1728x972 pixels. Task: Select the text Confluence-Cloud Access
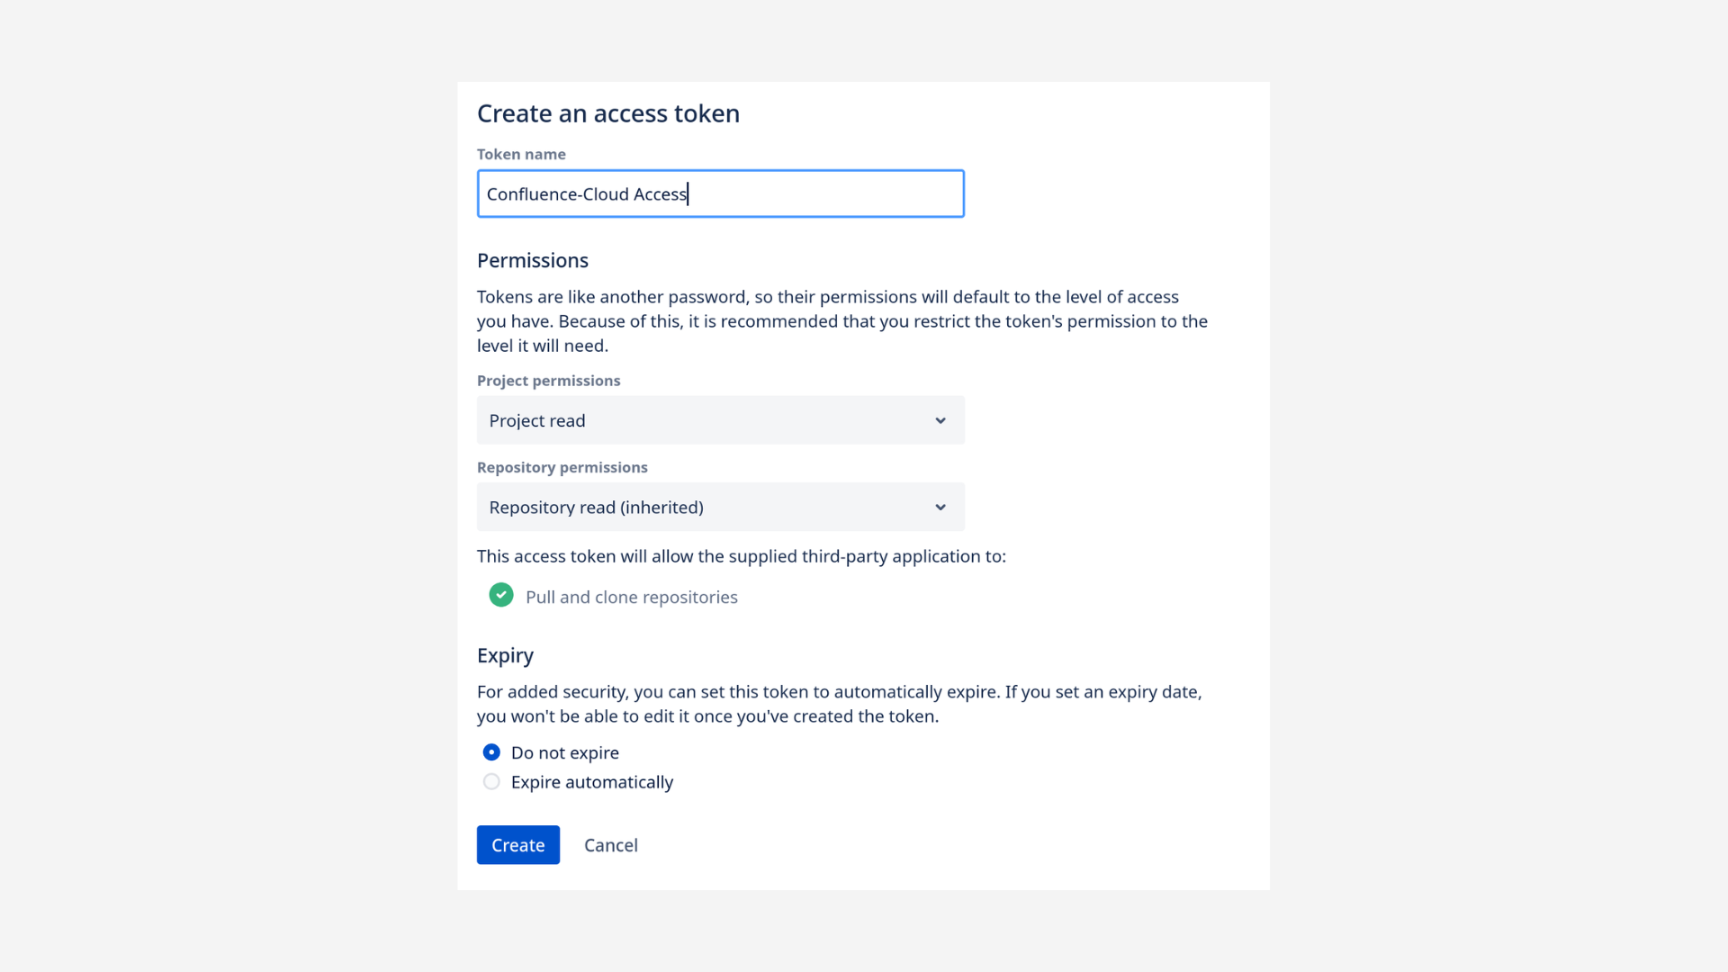click(586, 193)
